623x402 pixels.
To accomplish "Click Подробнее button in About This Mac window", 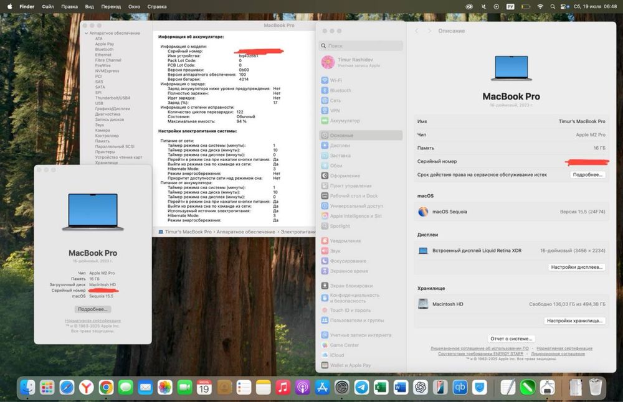I will coord(93,309).
